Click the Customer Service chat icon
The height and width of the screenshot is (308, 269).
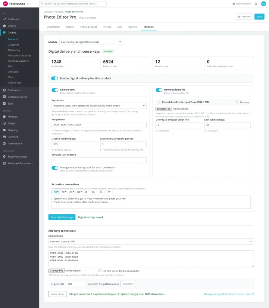[4, 97]
